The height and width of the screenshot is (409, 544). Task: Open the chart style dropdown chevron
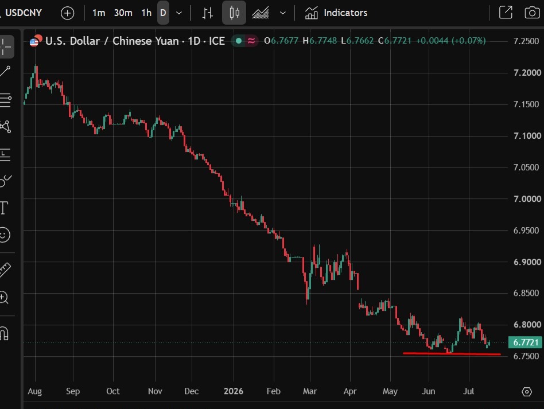[283, 13]
